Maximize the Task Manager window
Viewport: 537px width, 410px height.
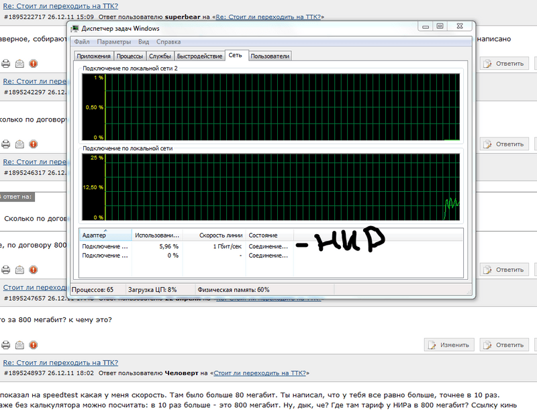click(440, 26)
